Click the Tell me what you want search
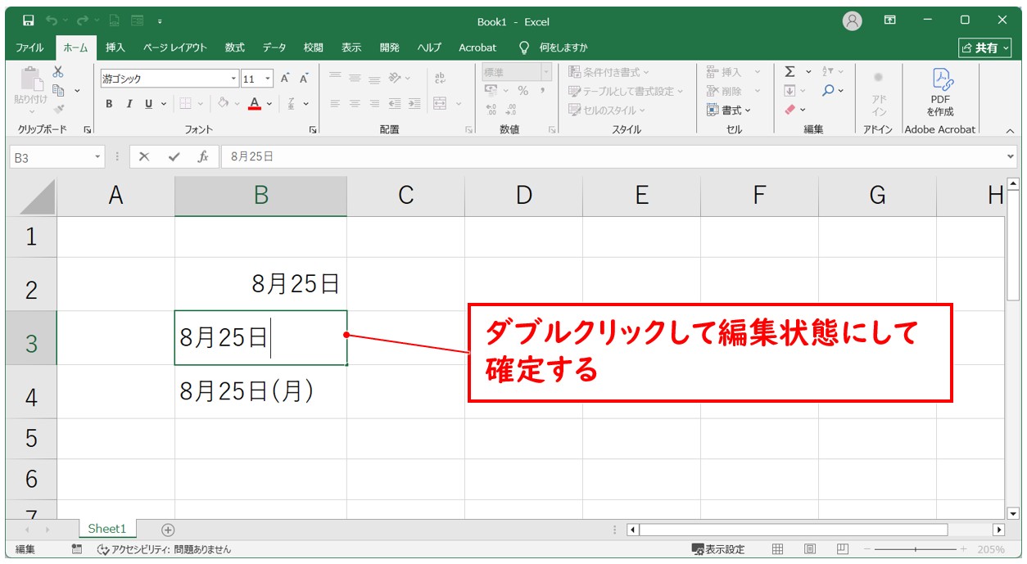 coord(554,47)
